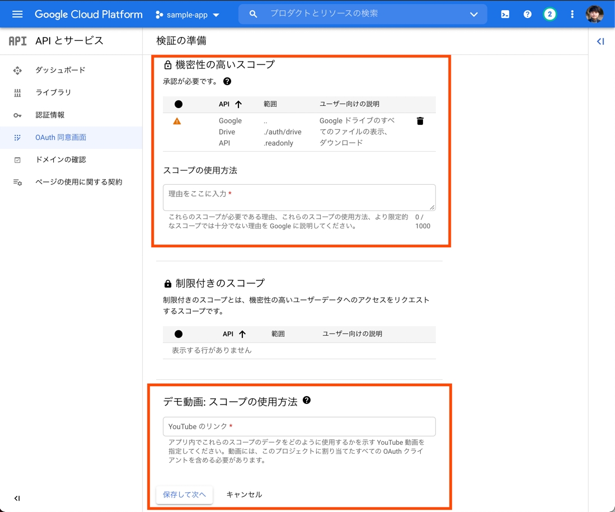Open the sample-app project selector dropdown
Viewport: 615px width, 512px height.
click(187, 15)
